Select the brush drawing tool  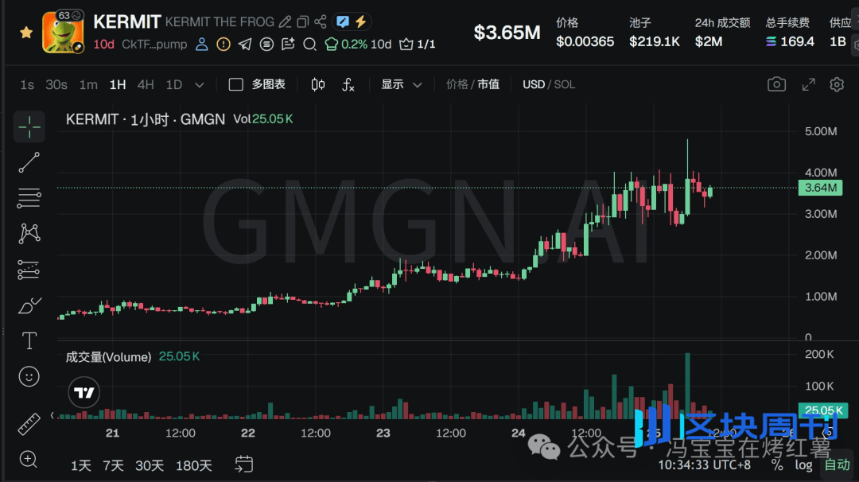click(x=29, y=305)
